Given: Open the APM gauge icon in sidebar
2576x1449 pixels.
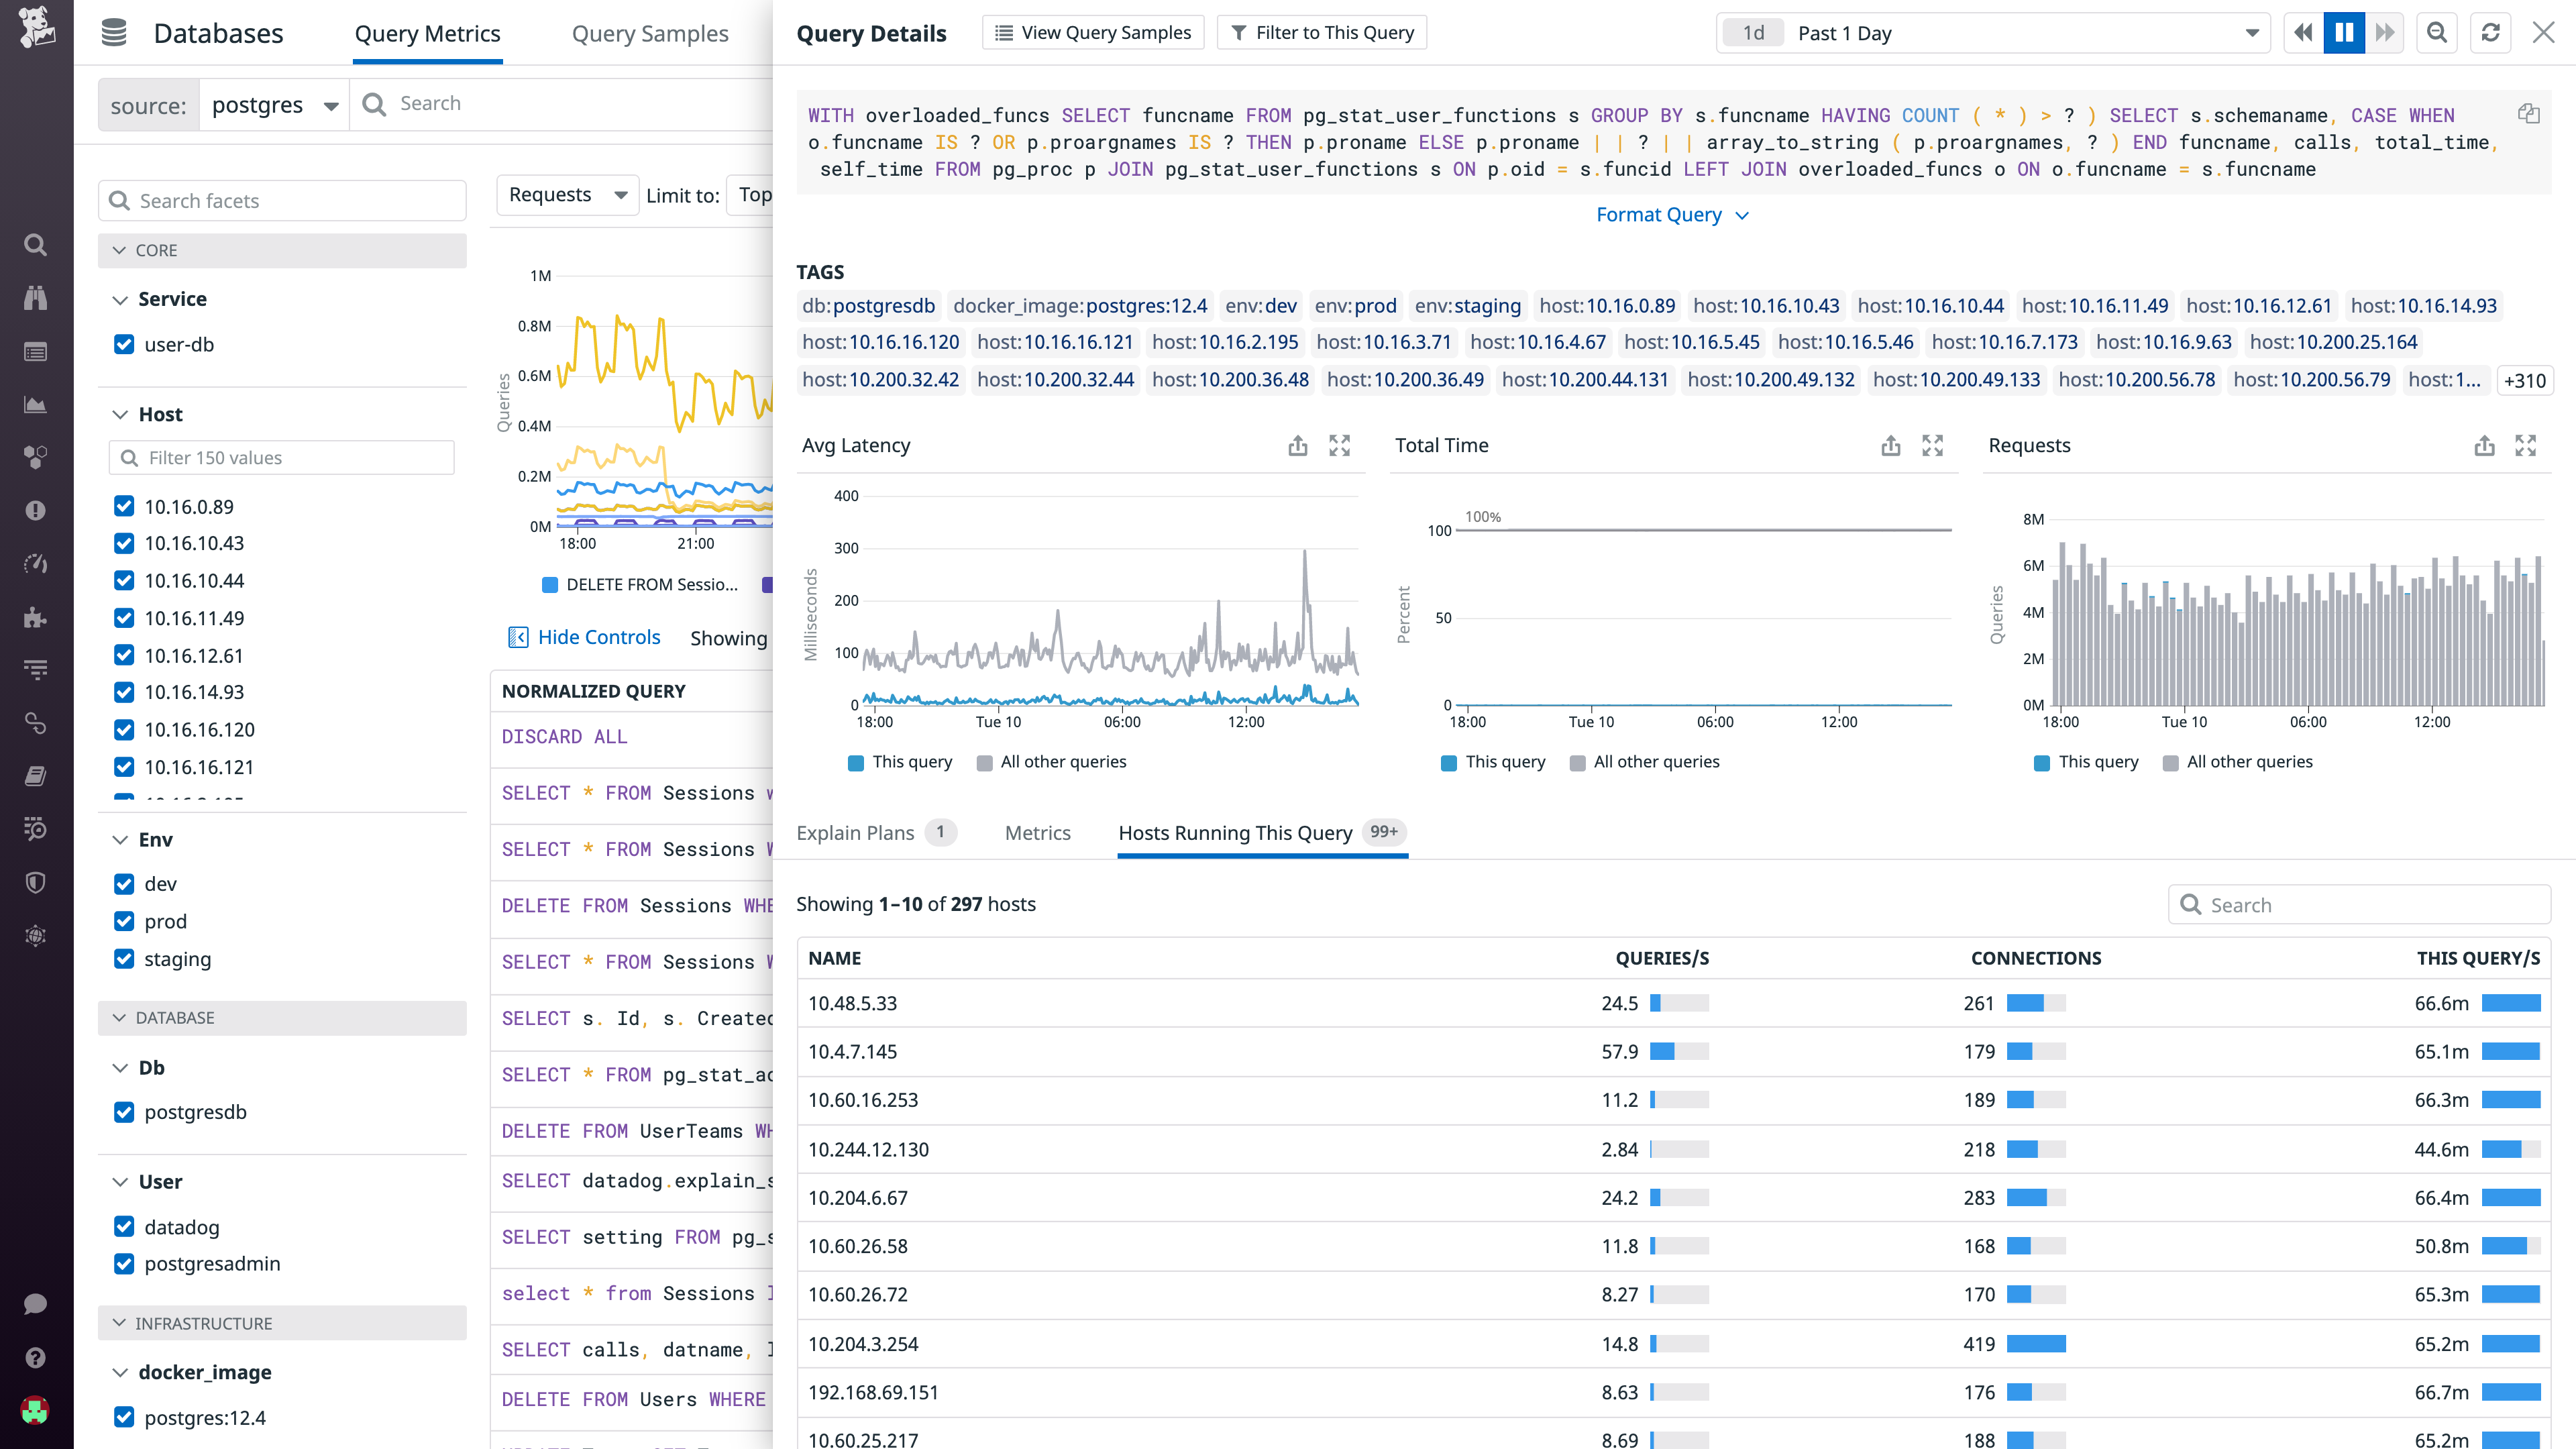Looking at the screenshot, I should coord(35,563).
